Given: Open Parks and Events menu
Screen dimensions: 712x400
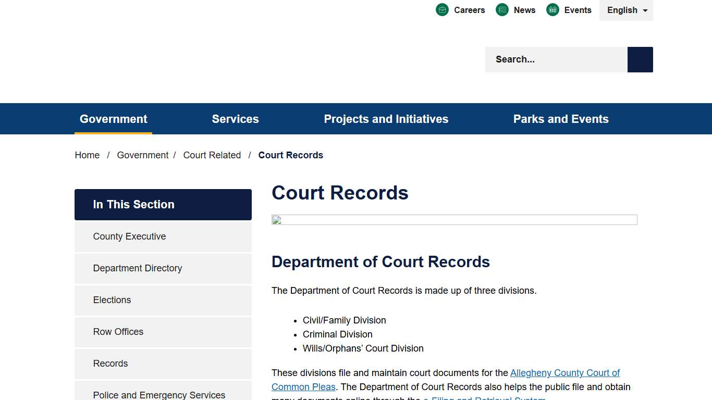Looking at the screenshot, I should point(561,119).
